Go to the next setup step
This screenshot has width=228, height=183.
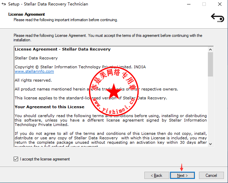point(182,175)
